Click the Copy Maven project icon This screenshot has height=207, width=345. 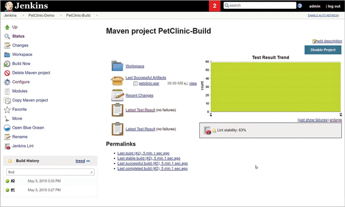pyautogui.click(x=7, y=101)
